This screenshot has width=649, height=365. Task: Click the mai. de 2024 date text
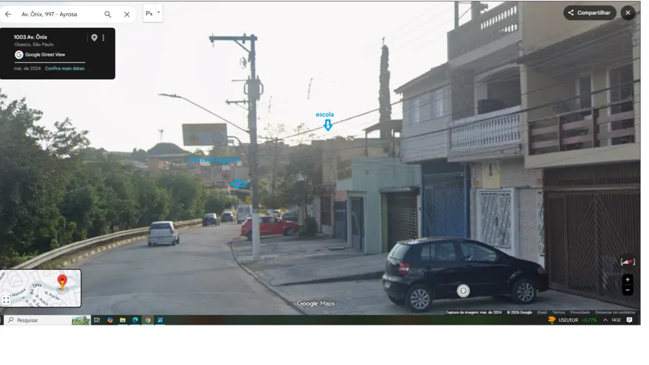(27, 69)
